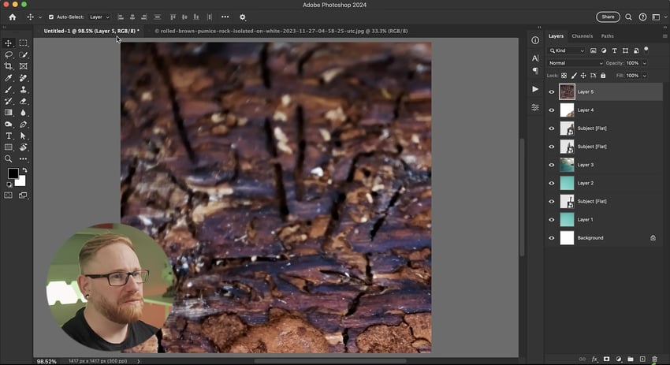
Task: Switch to the Channels tab
Action: (582, 36)
